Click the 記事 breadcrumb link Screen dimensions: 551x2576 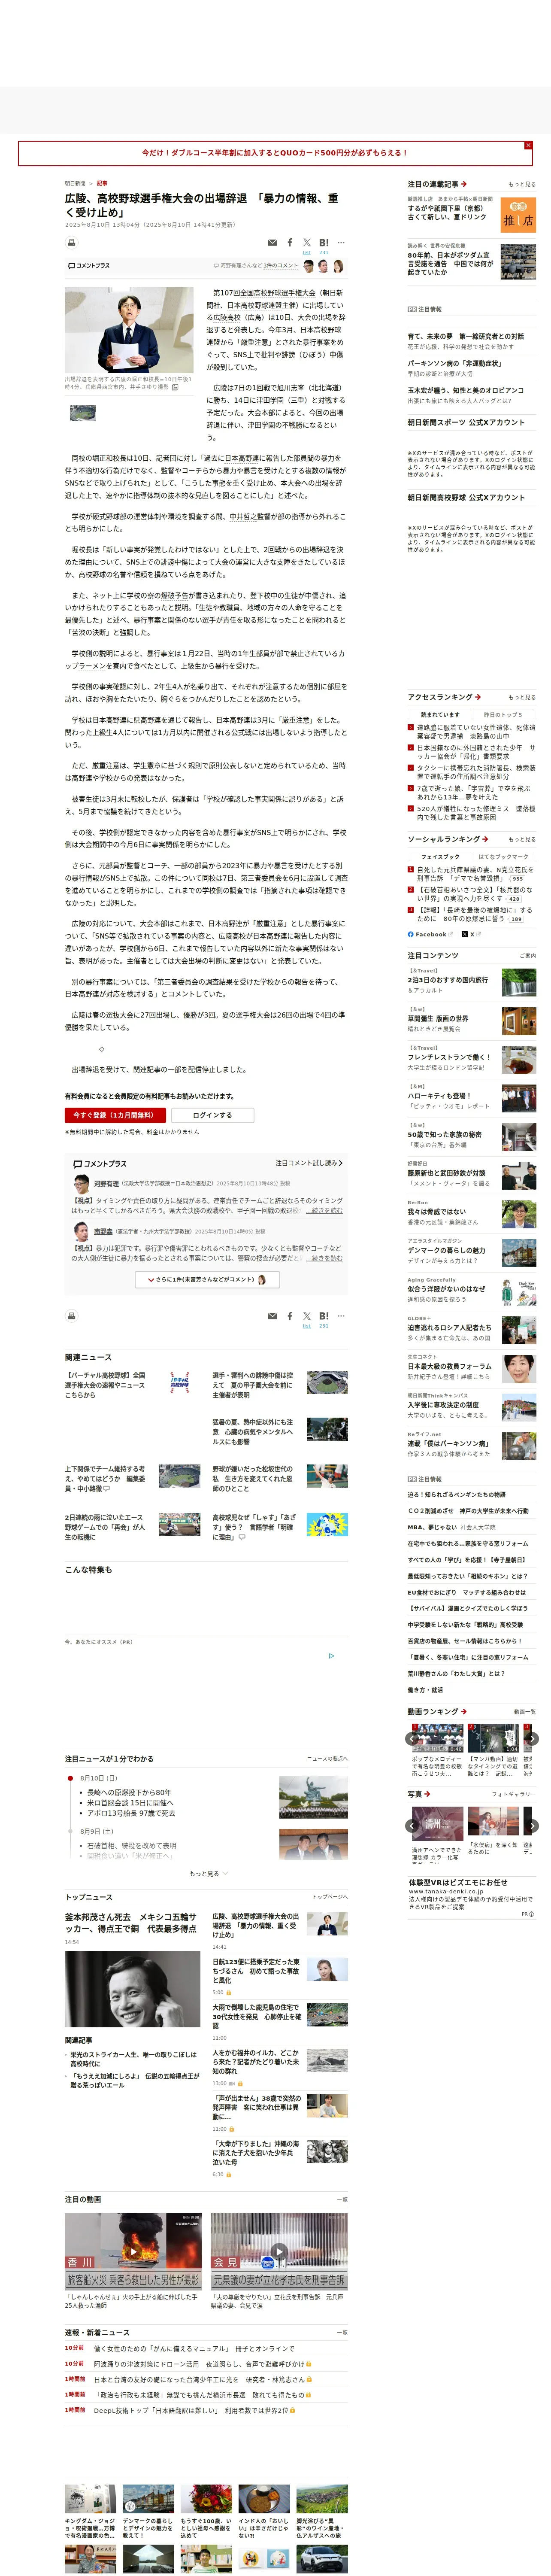102,183
